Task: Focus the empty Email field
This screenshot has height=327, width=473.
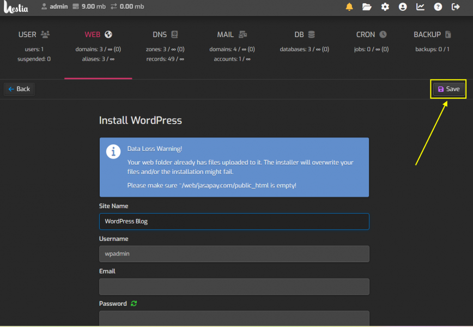Action: [x=234, y=287]
